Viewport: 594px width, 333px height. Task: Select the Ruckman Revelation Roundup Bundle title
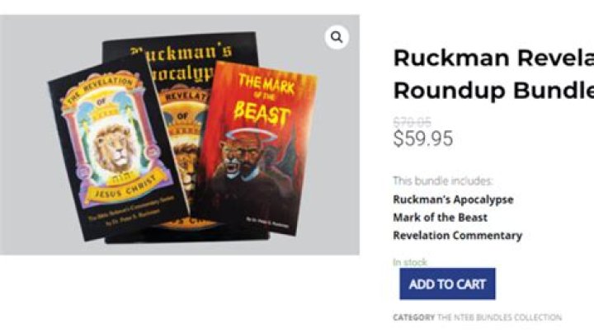pyautogui.click(x=493, y=74)
